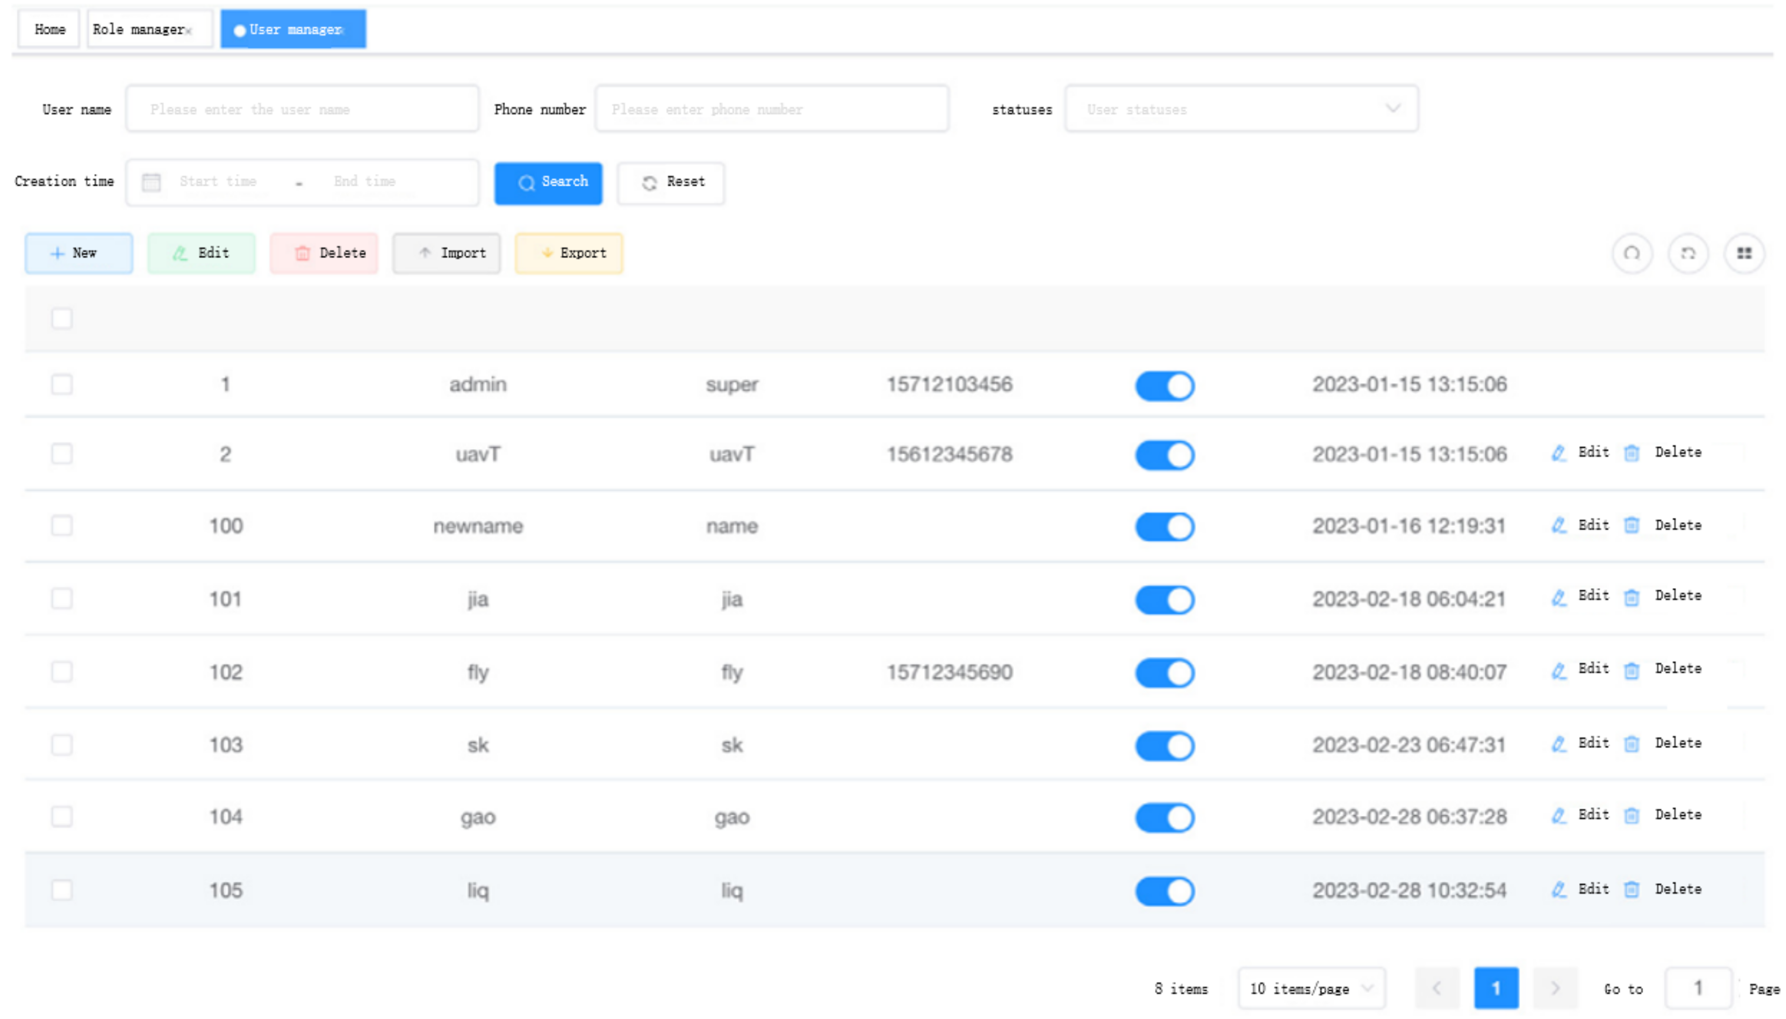Click the Export button
Image resolution: width=1786 pixels, height=1019 pixels.
(568, 253)
